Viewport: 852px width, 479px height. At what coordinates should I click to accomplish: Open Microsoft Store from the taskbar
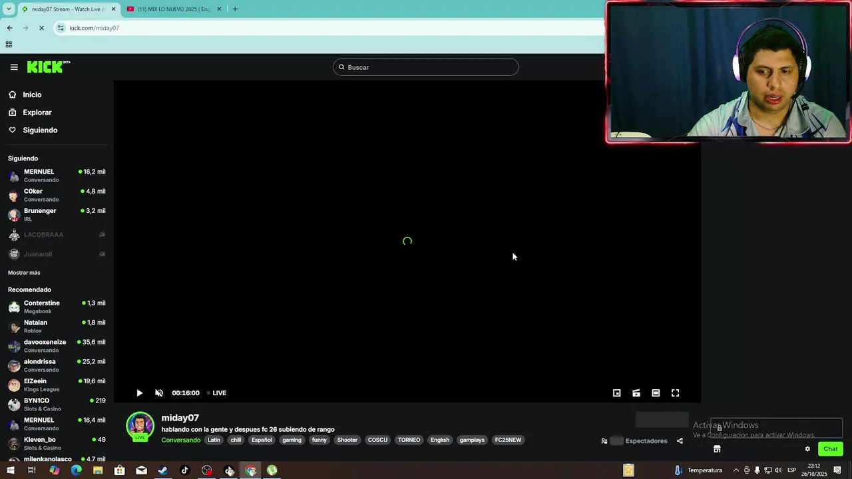coord(119,470)
